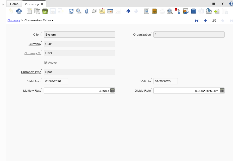Open the Find record magnifier icon

click(79, 11)
